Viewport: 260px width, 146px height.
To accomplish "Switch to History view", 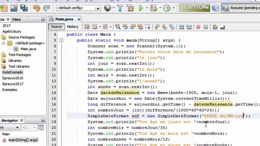I will click(72, 27).
